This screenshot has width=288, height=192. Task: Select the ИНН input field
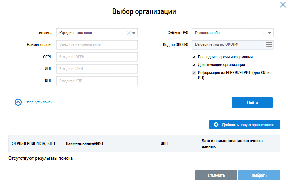click(97, 69)
